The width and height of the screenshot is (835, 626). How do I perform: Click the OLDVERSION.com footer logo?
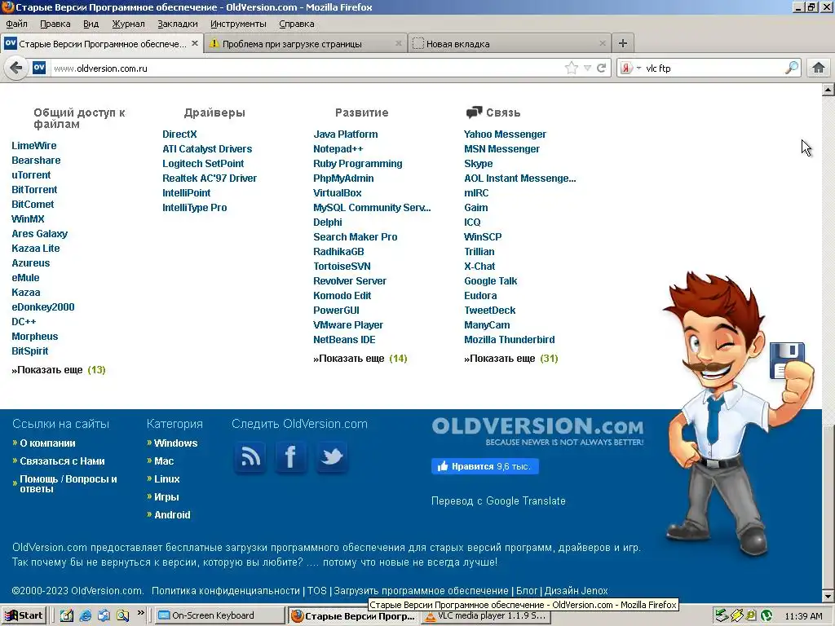pos(537,430)
